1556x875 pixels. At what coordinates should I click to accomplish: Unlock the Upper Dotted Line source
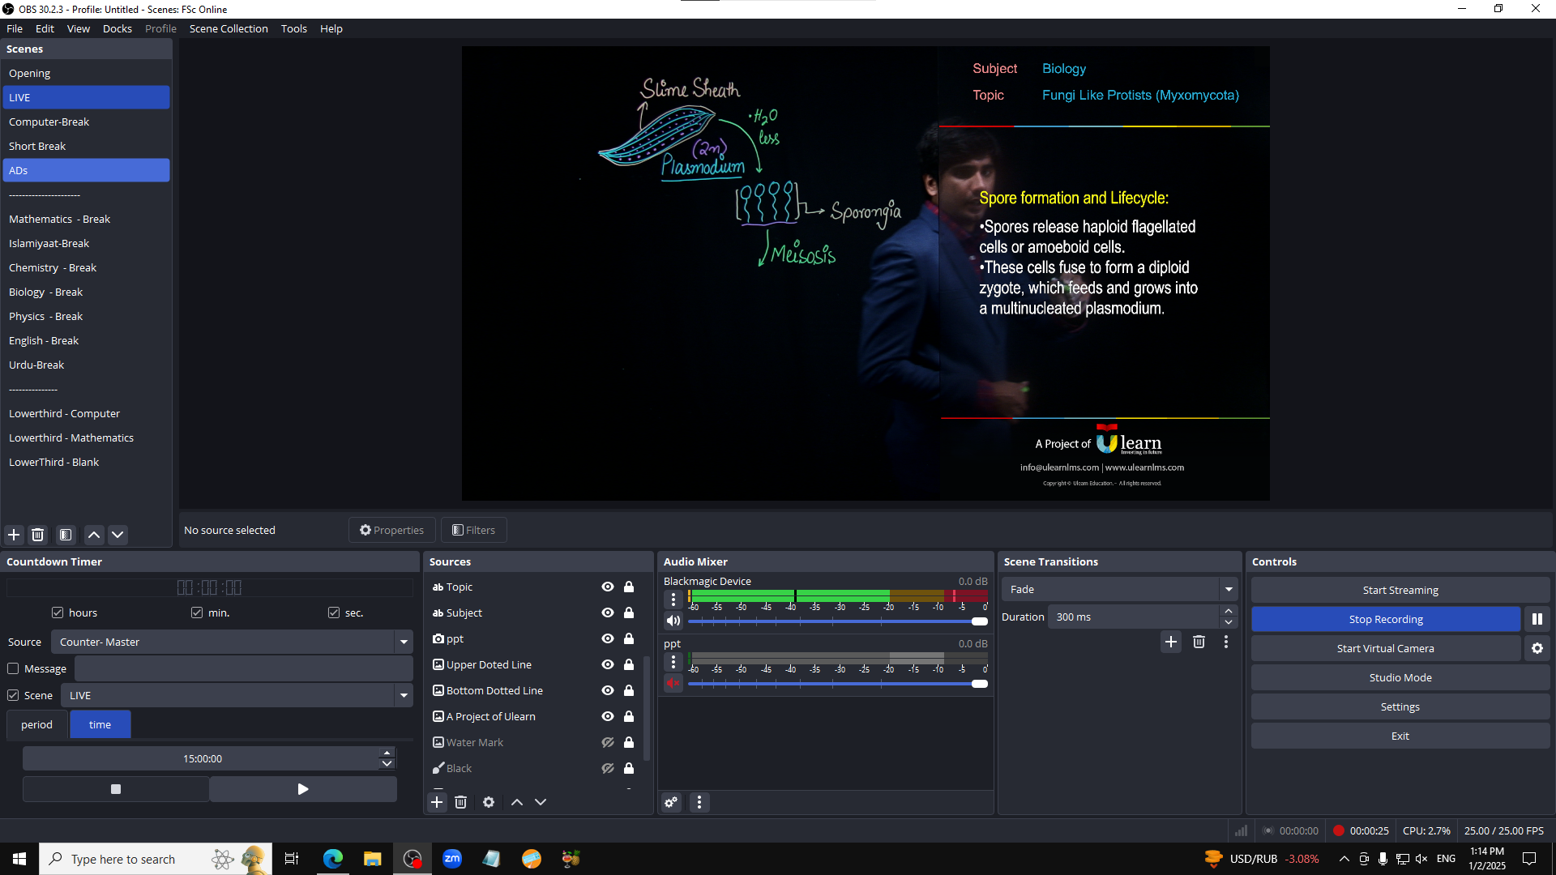[x=629, y=664]
